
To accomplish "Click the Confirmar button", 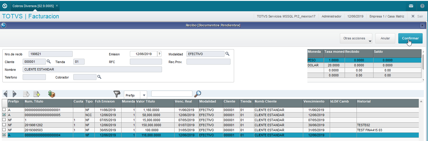I will [x=410, y=38].
